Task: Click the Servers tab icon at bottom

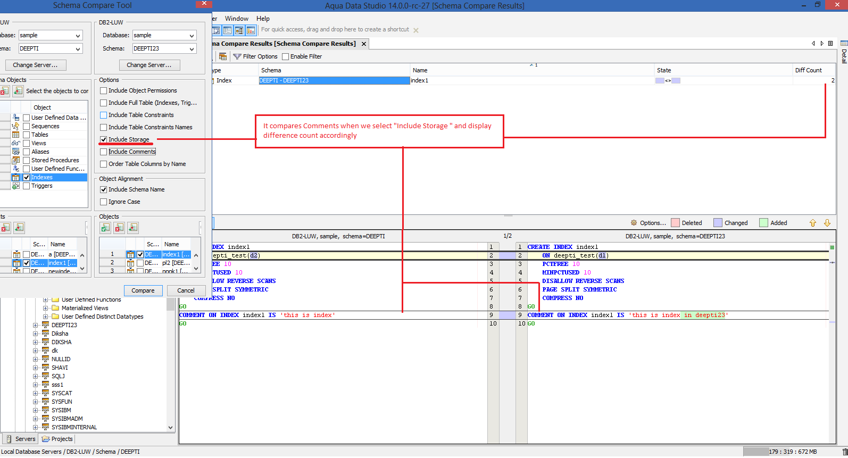Action: pos(9,439)
